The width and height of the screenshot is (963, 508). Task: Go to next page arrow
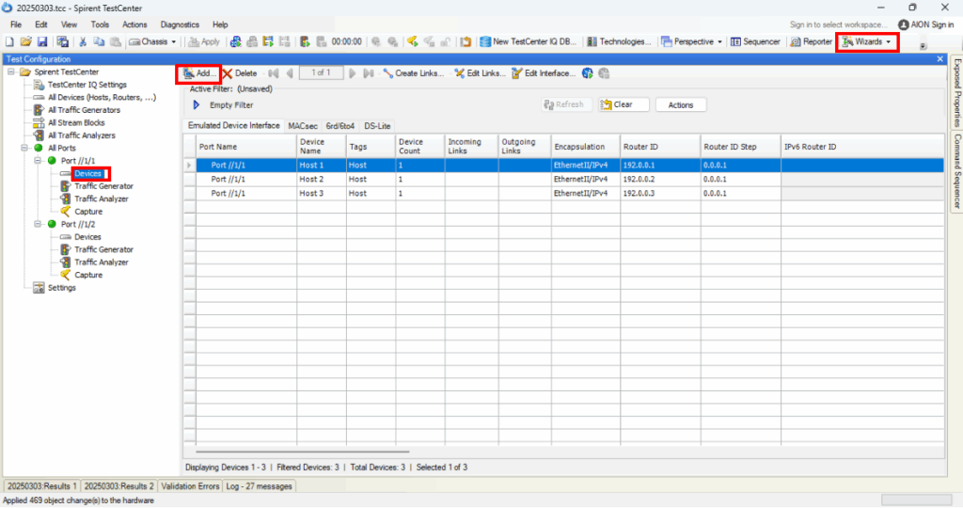pos(353,73)
